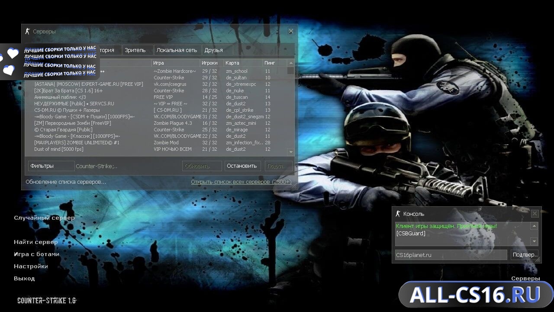Click the vk.com/csegrus game cell
Screen dimensions: 554x312
pos(171,84)
